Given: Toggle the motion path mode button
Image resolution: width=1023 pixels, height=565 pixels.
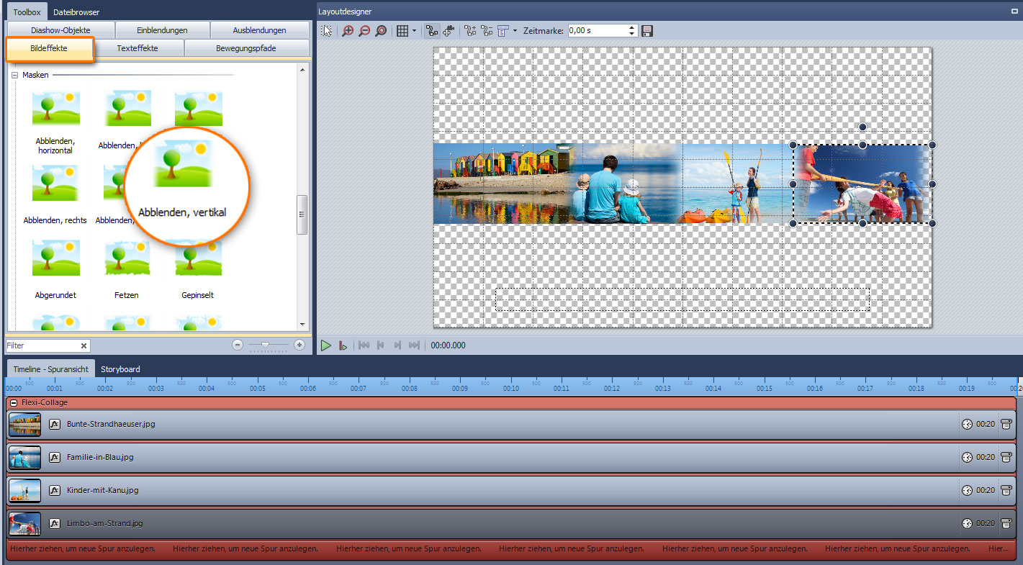Looking at the screenshot, I should tap(432, 31).
